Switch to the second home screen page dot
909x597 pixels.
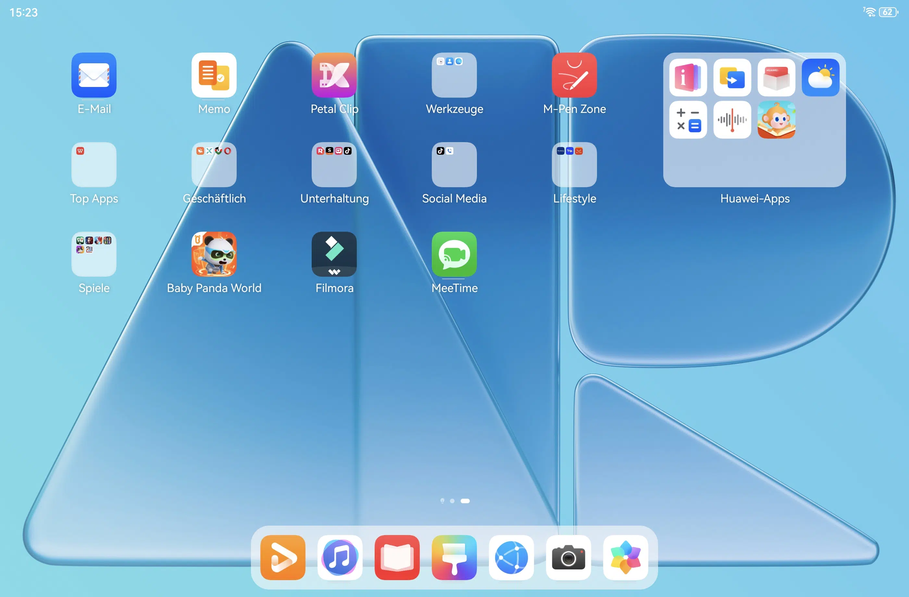(452, 501)
